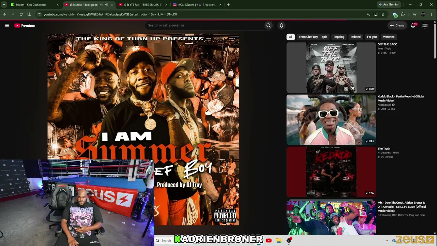Click the I Am Summer video player
The width and height of the screenshot is (437, 246).
coord(143,129)
